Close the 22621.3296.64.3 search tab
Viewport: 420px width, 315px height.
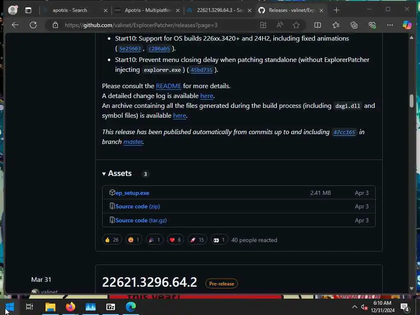tap(250, 10)
